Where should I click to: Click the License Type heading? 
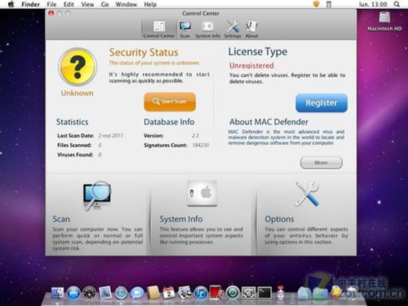(x=258, y=52)
